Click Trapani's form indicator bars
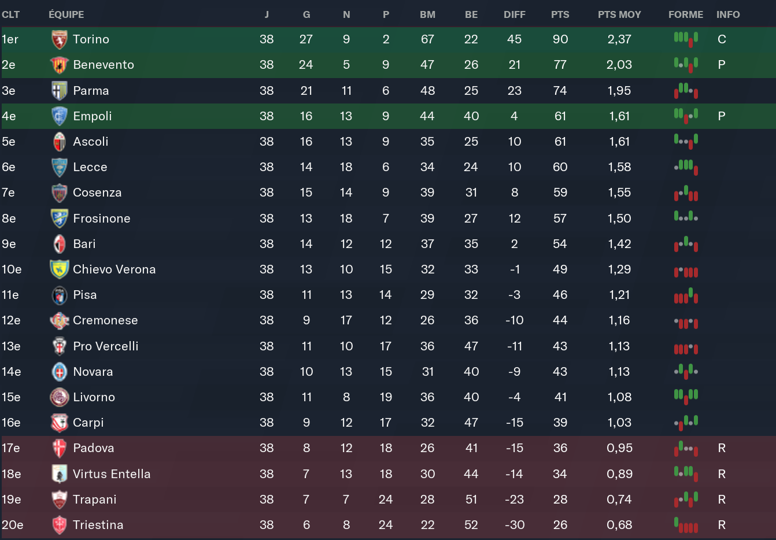 point(686,498)
